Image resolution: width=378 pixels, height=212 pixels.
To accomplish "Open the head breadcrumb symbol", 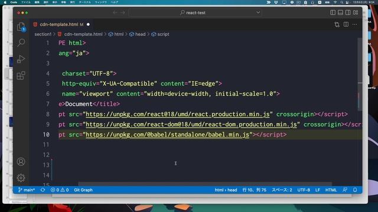I will pos(138,34).
